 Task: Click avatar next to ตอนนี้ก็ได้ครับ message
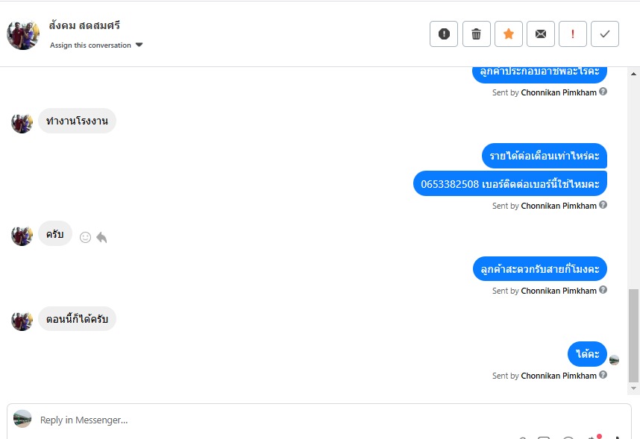[x=22, y=320]
